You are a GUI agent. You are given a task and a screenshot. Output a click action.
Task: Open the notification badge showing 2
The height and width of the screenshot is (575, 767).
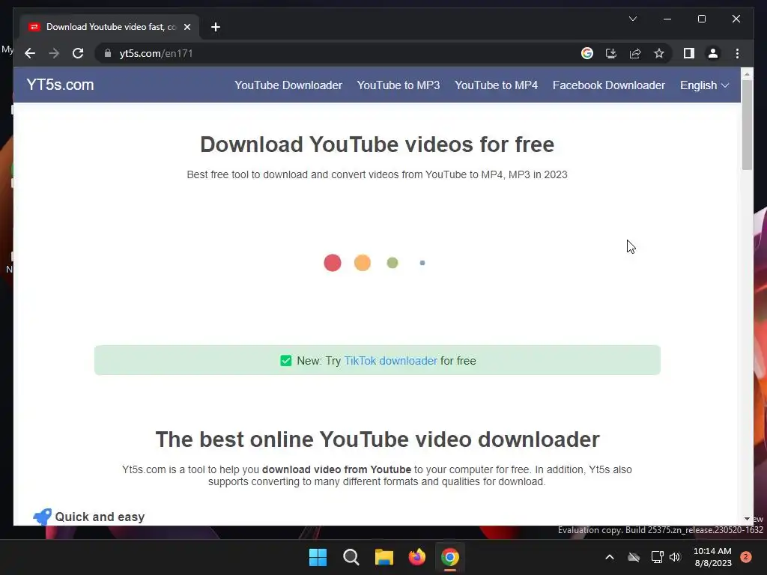(746, 557)
